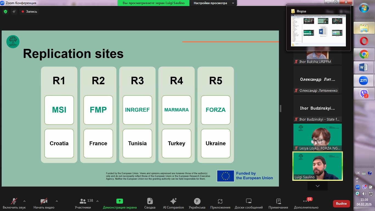
Task: Open Viber from the Windows taskbar
Action: 364,94
